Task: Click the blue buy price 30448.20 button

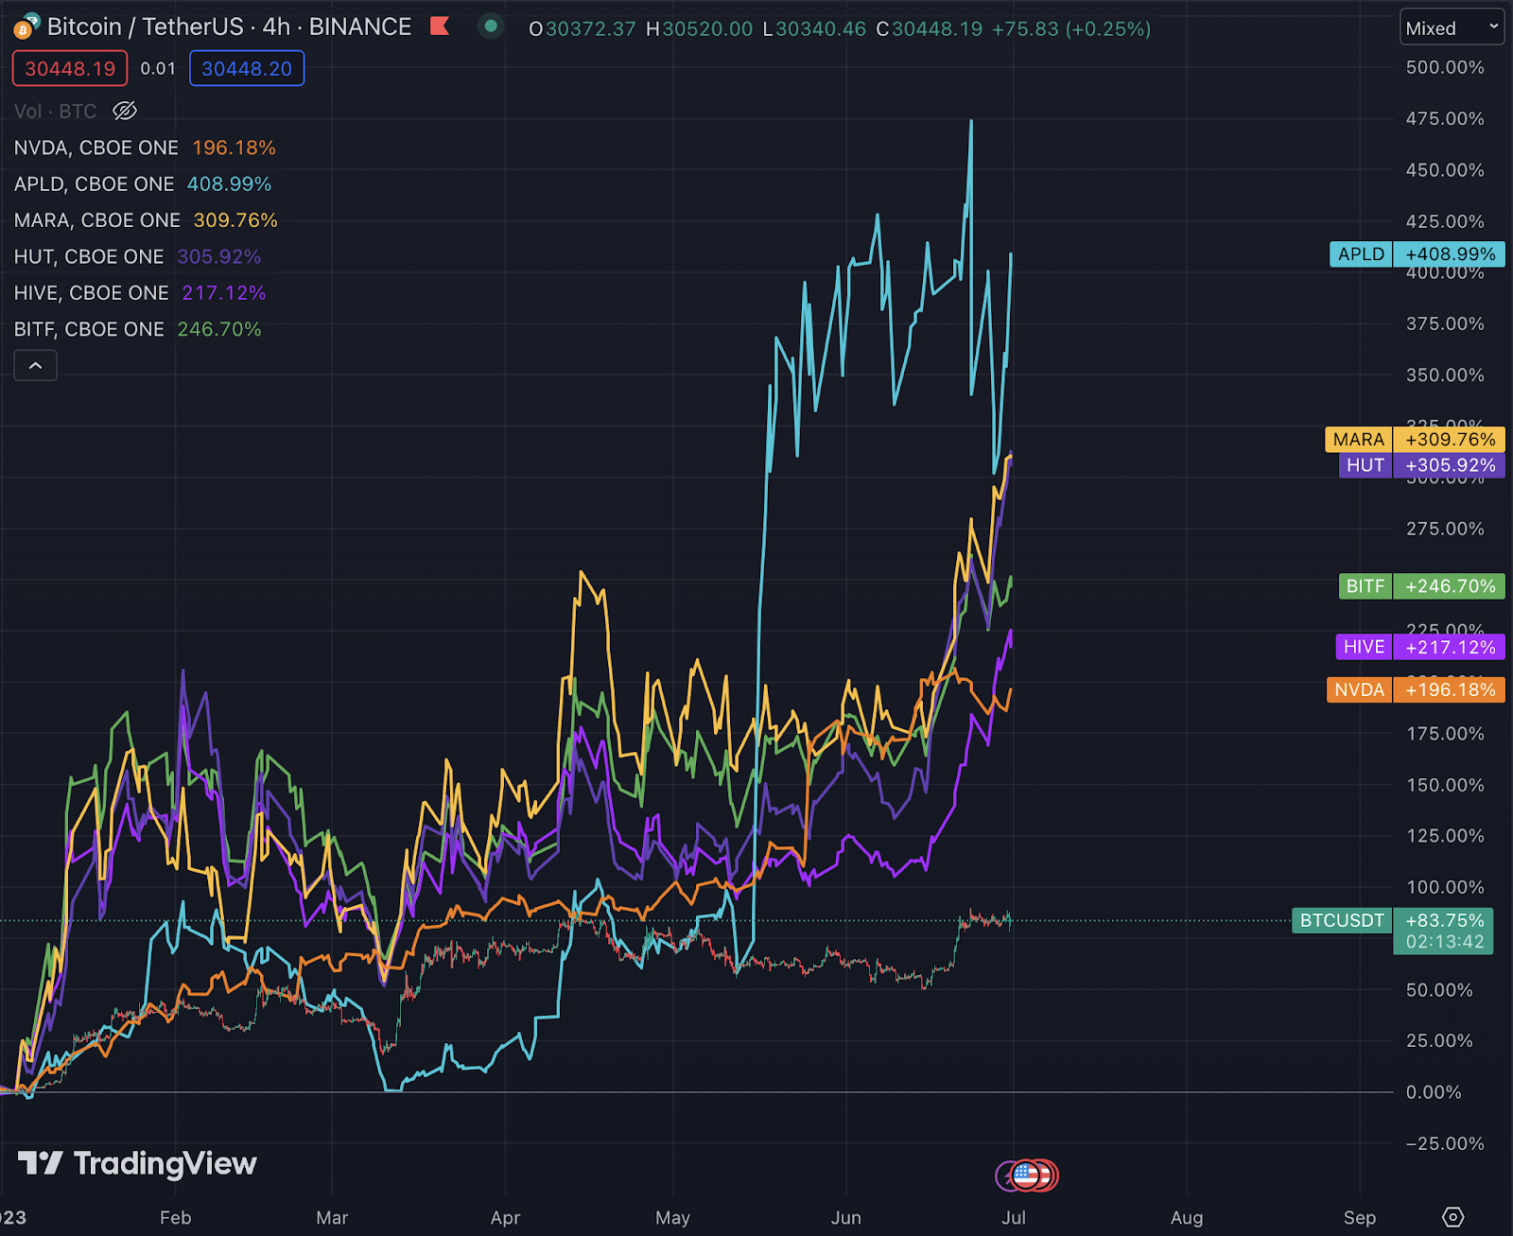Action: (x=247, y=68)
